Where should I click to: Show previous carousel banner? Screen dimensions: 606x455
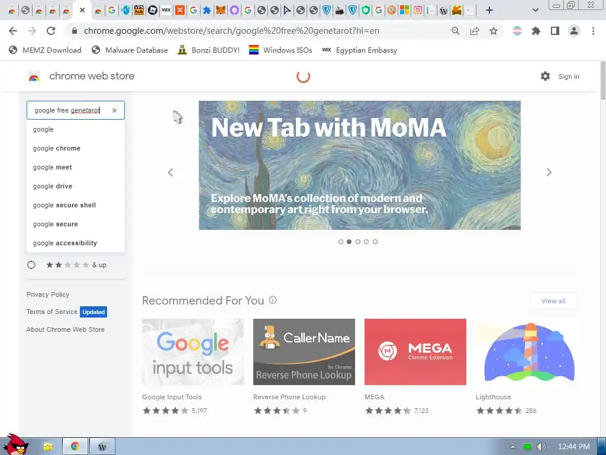tap(170, 172)
